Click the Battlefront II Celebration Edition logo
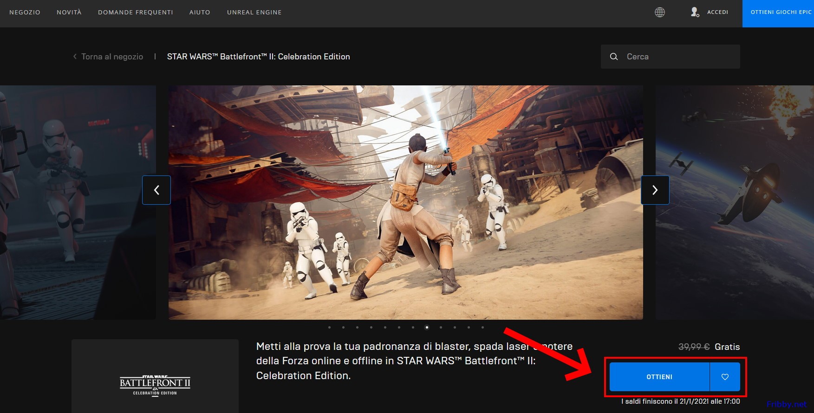This screenshot has width=814, height=413. click(x=155, y=385)
